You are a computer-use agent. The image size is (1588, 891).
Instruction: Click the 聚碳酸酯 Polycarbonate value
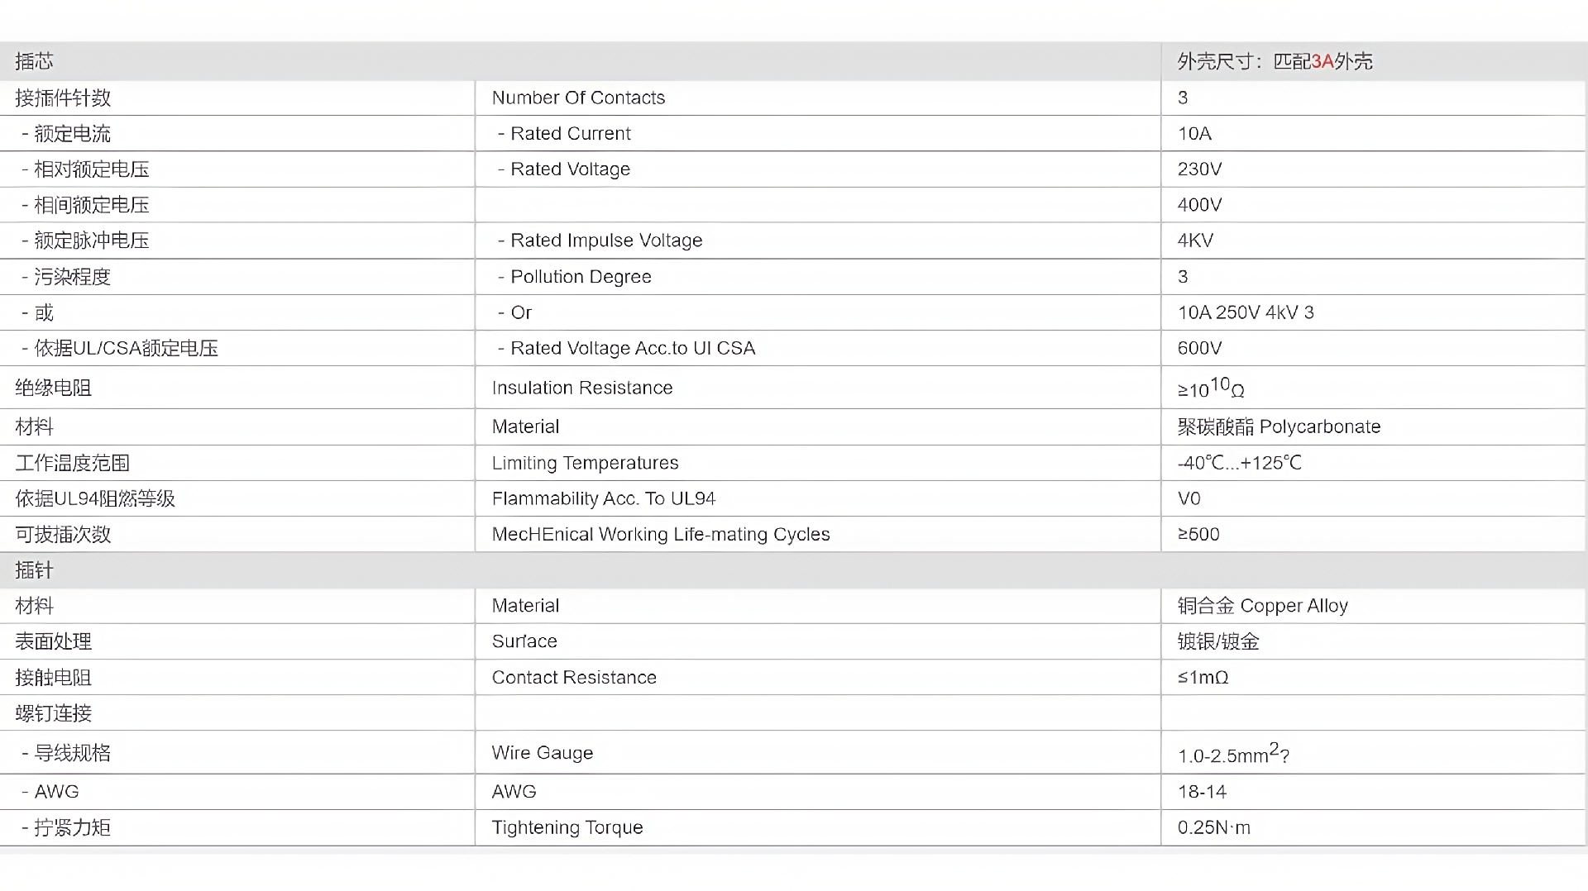(1279, 426)
